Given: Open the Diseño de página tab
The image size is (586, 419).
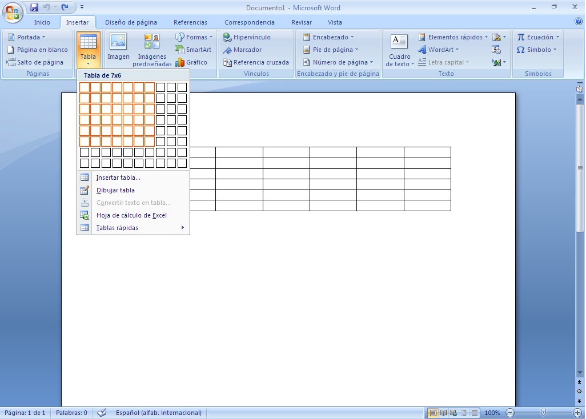Looking at the screenshot, I should [131, 22].
